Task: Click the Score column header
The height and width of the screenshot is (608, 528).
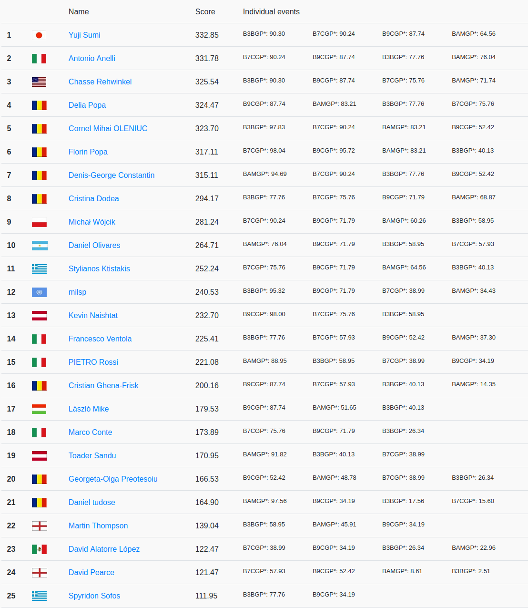Action: [205, 12]
